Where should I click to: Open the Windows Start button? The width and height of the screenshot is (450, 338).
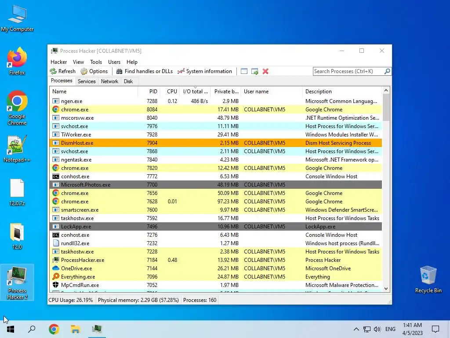coord(11,329)
